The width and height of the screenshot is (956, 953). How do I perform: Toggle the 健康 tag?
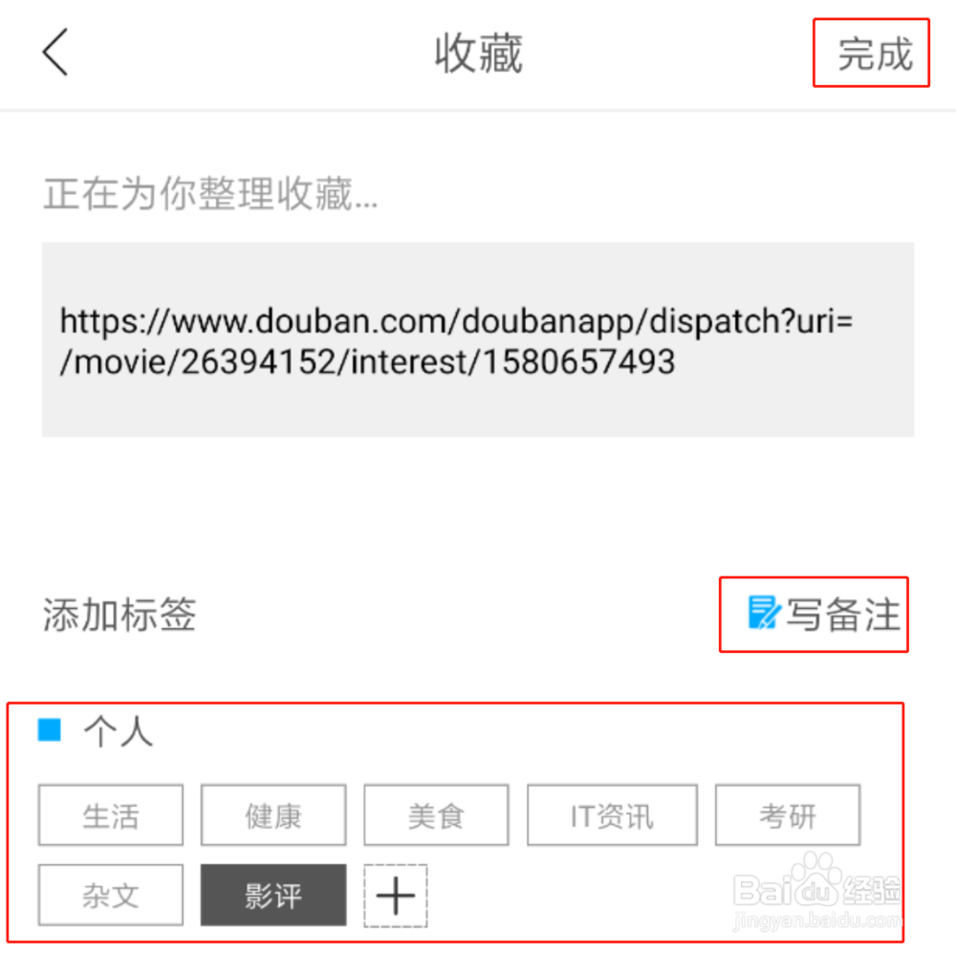pos(273,815)
